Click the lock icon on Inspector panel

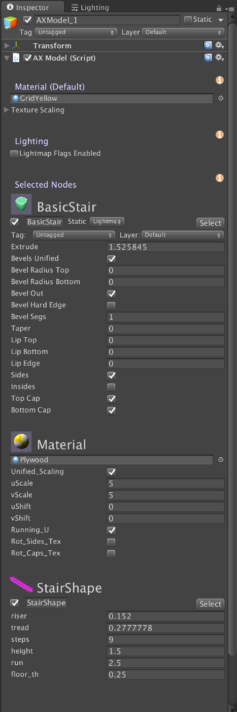point(218,8)
